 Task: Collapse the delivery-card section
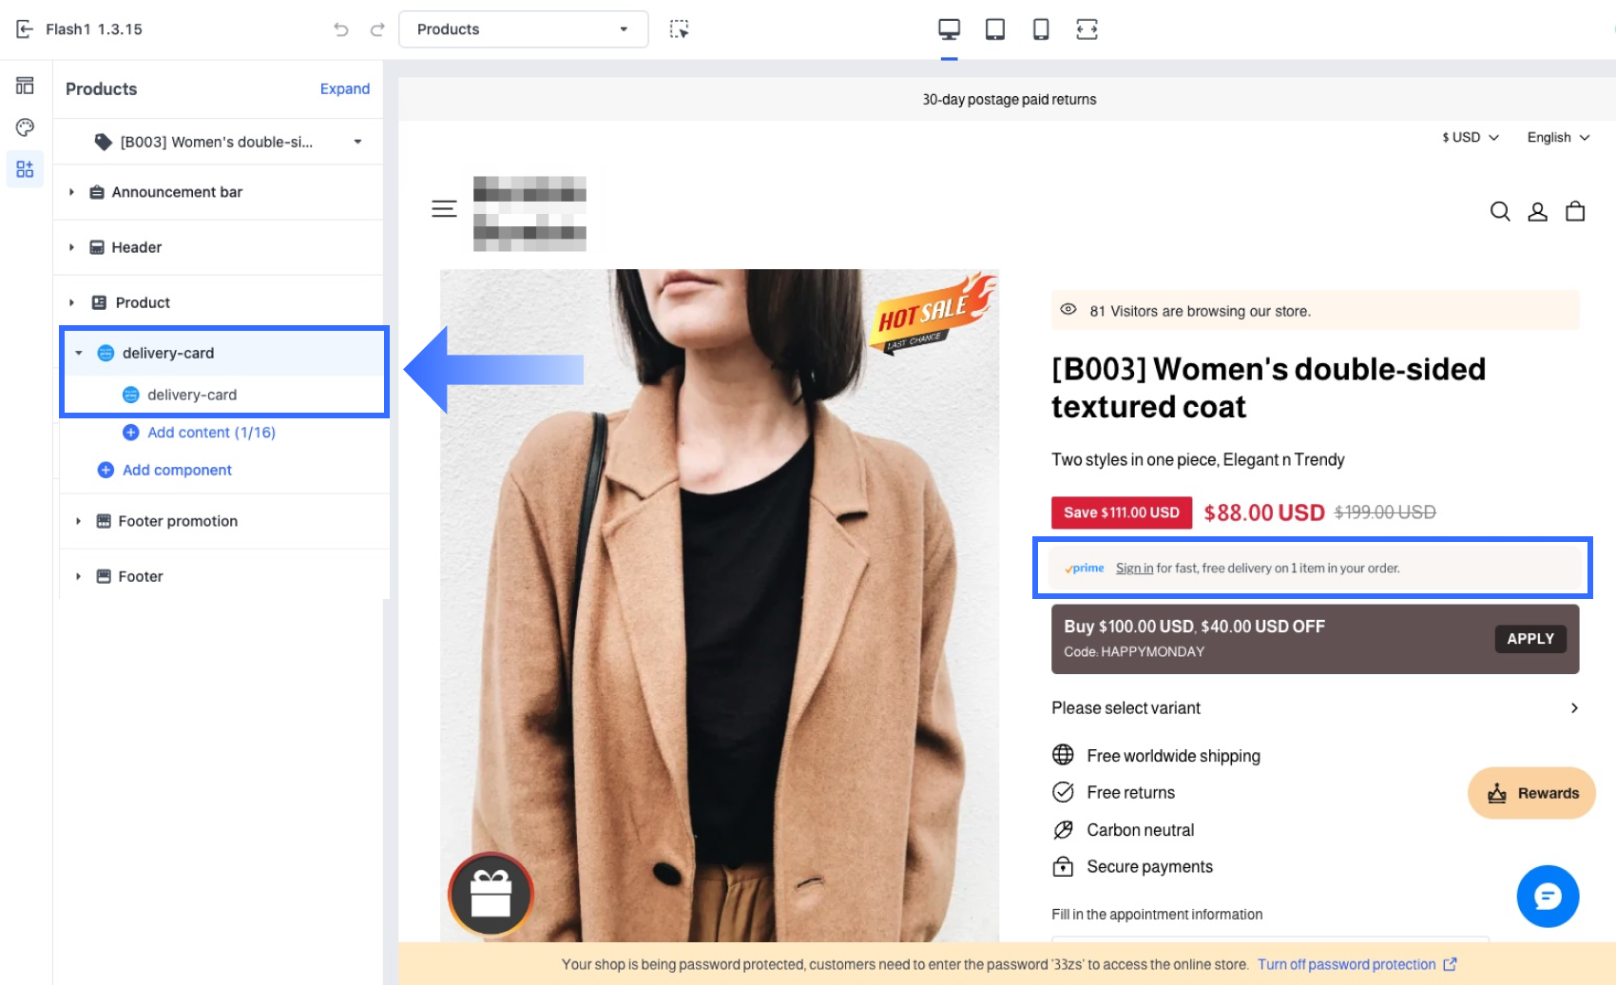[x=79, y=353]
